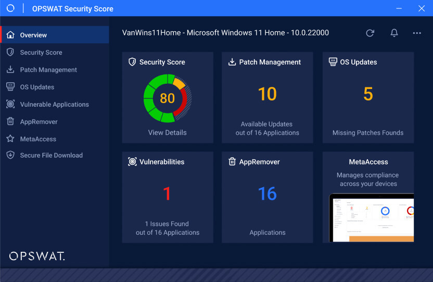Click the MetaAccess dashboard preview thumbnail
This screenshot has width=433, height=282.
(372, 217)
